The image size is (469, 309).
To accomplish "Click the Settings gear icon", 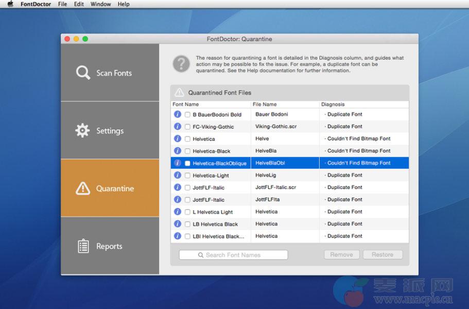I will [x=82, y=130].
